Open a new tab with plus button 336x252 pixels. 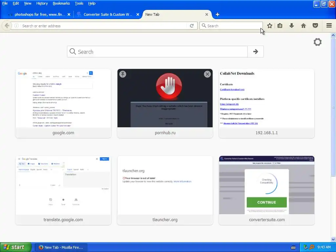[218, 14]
